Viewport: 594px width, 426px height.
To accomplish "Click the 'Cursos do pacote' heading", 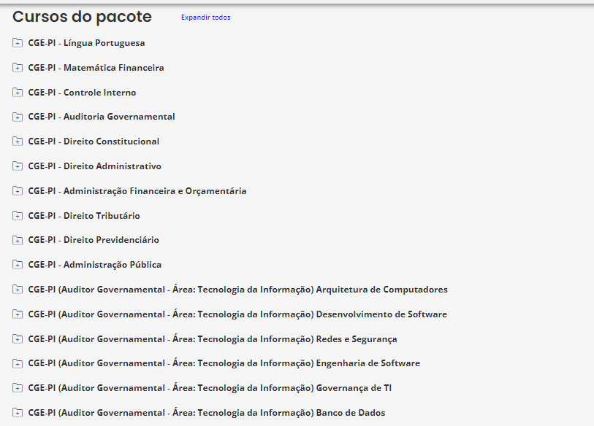I will tap(82, 17).
